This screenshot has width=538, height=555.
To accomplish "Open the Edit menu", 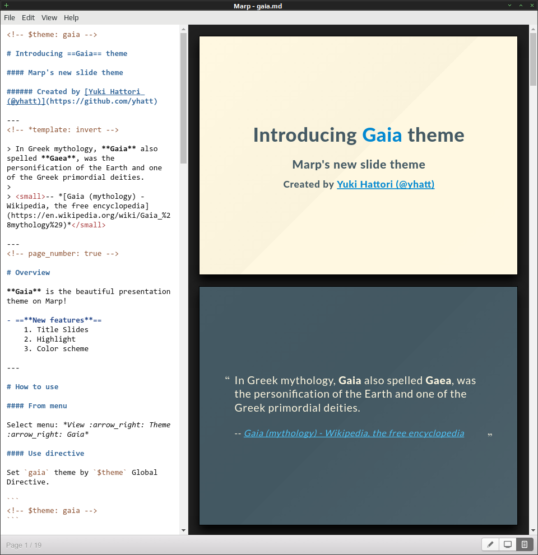I will pyautogui.click(x=28, y=18).
